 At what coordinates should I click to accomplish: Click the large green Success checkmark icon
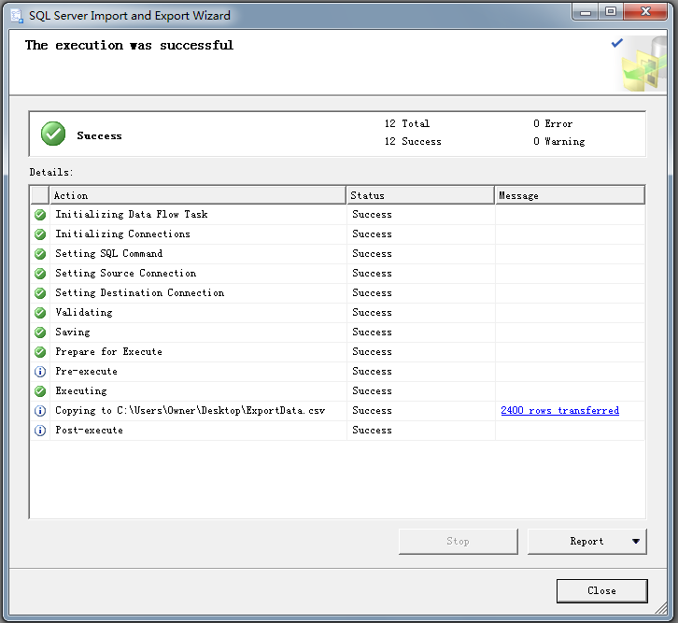point(53,134)
